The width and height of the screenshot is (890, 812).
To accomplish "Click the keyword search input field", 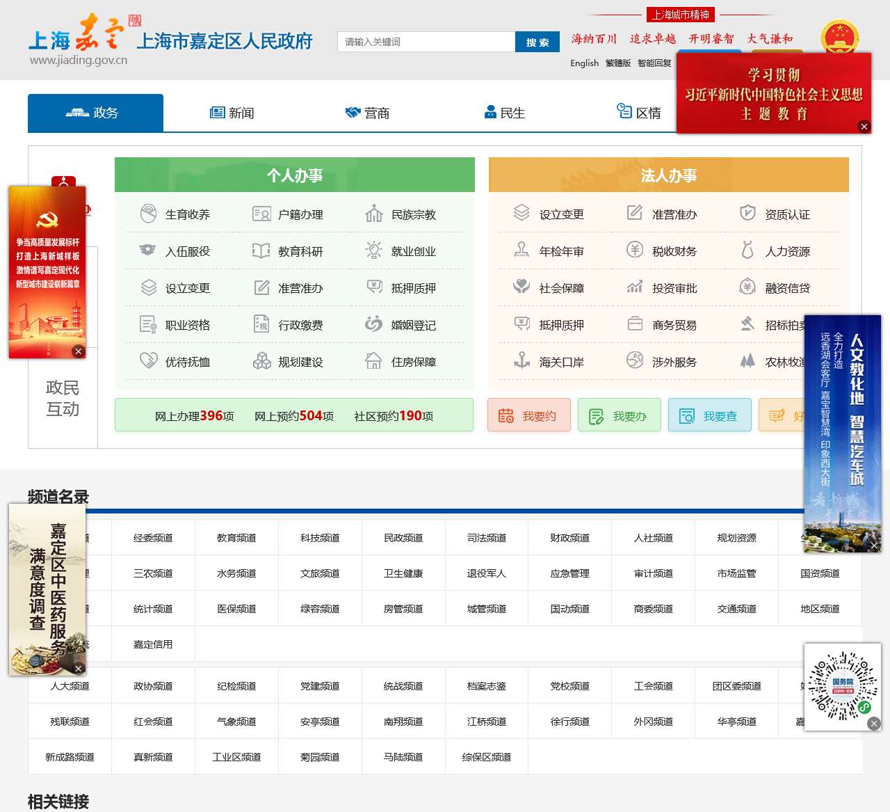I will [x=426, y=42].
